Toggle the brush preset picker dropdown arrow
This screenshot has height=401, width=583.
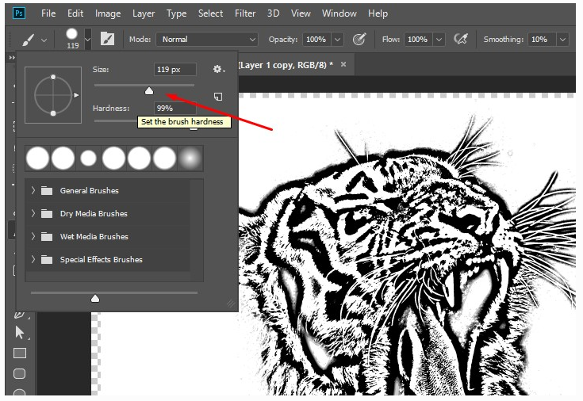(x=87, y=40)
